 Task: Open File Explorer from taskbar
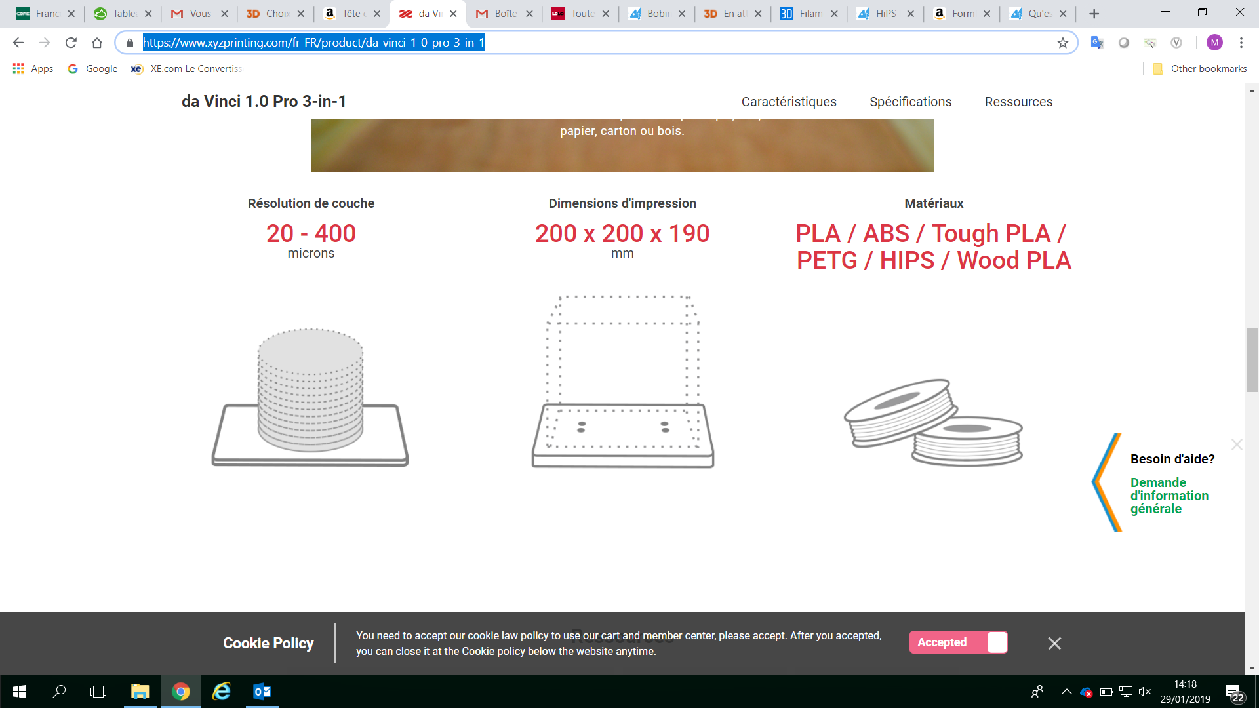pos(140,692)
